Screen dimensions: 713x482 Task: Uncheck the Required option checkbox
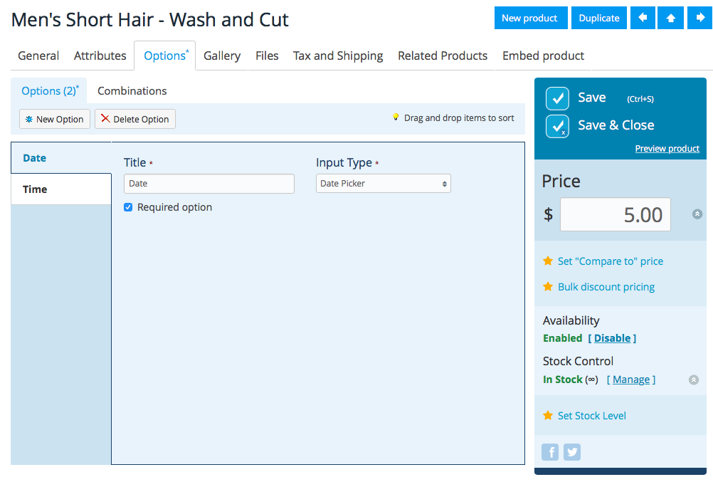click(128, 207)
